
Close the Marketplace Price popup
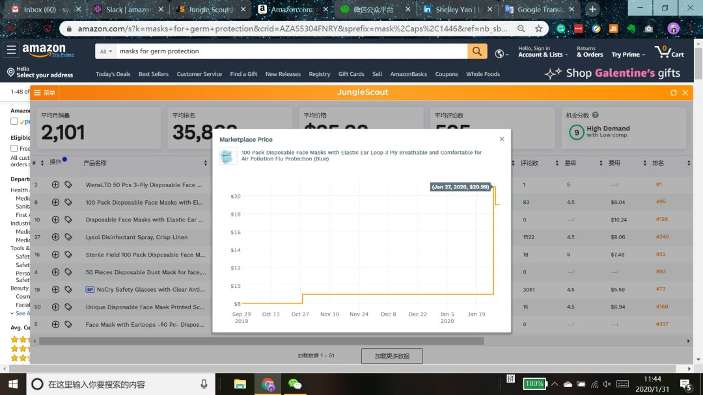click(502, 139)
